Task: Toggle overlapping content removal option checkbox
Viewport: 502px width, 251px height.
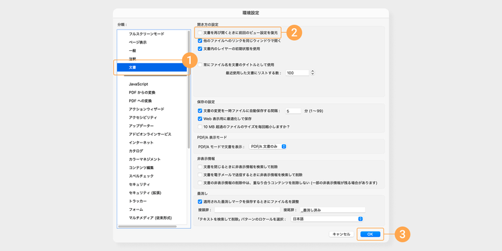Action: click(x=200, y=183)
